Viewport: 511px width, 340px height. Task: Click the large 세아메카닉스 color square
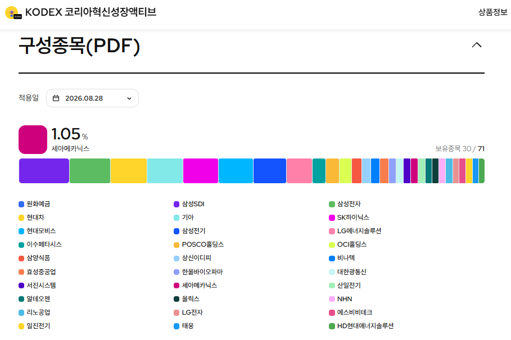tap(33, 139)
